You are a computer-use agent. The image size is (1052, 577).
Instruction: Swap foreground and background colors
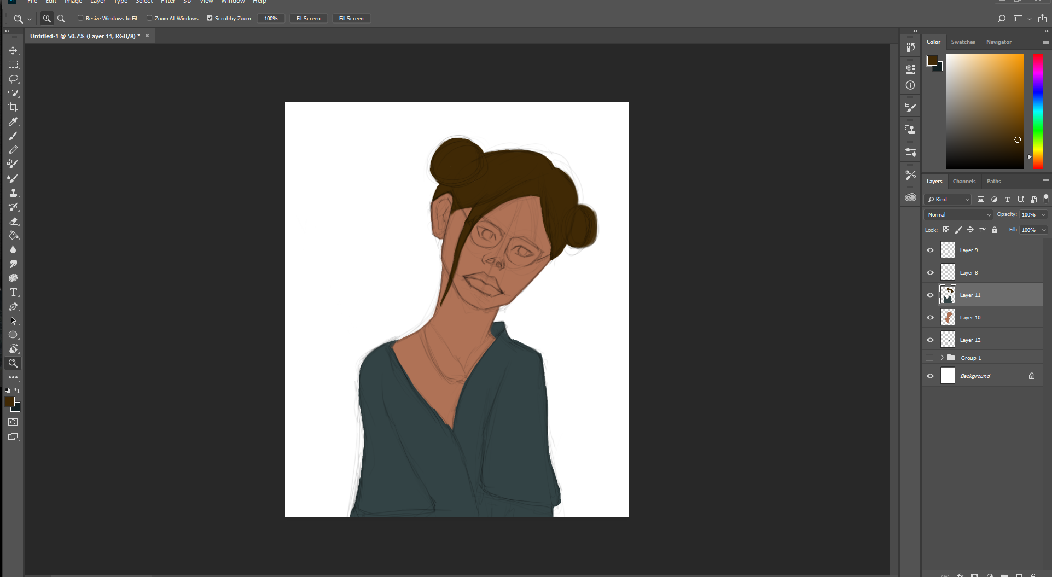point(18,391)
